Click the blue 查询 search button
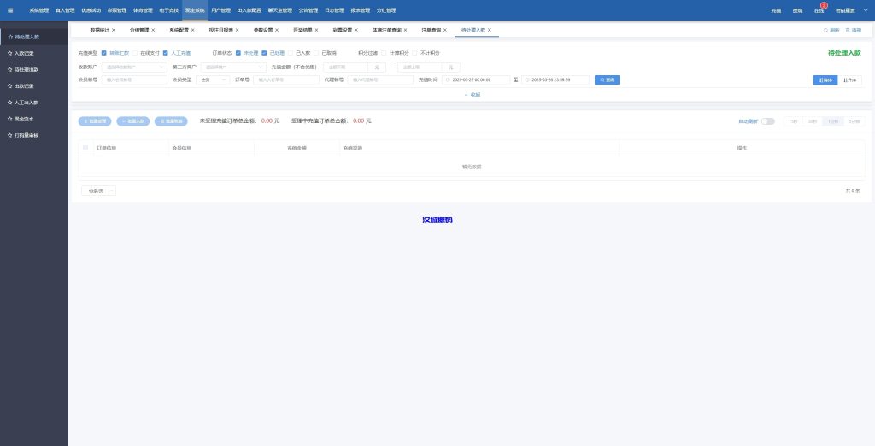Image resolution: width=875 pixels, height=446 pixels. click(x=607, y=79)
